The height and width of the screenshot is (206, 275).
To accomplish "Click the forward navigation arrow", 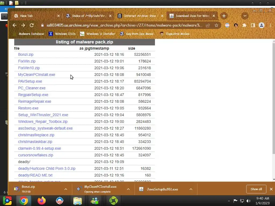I will 23,25.
